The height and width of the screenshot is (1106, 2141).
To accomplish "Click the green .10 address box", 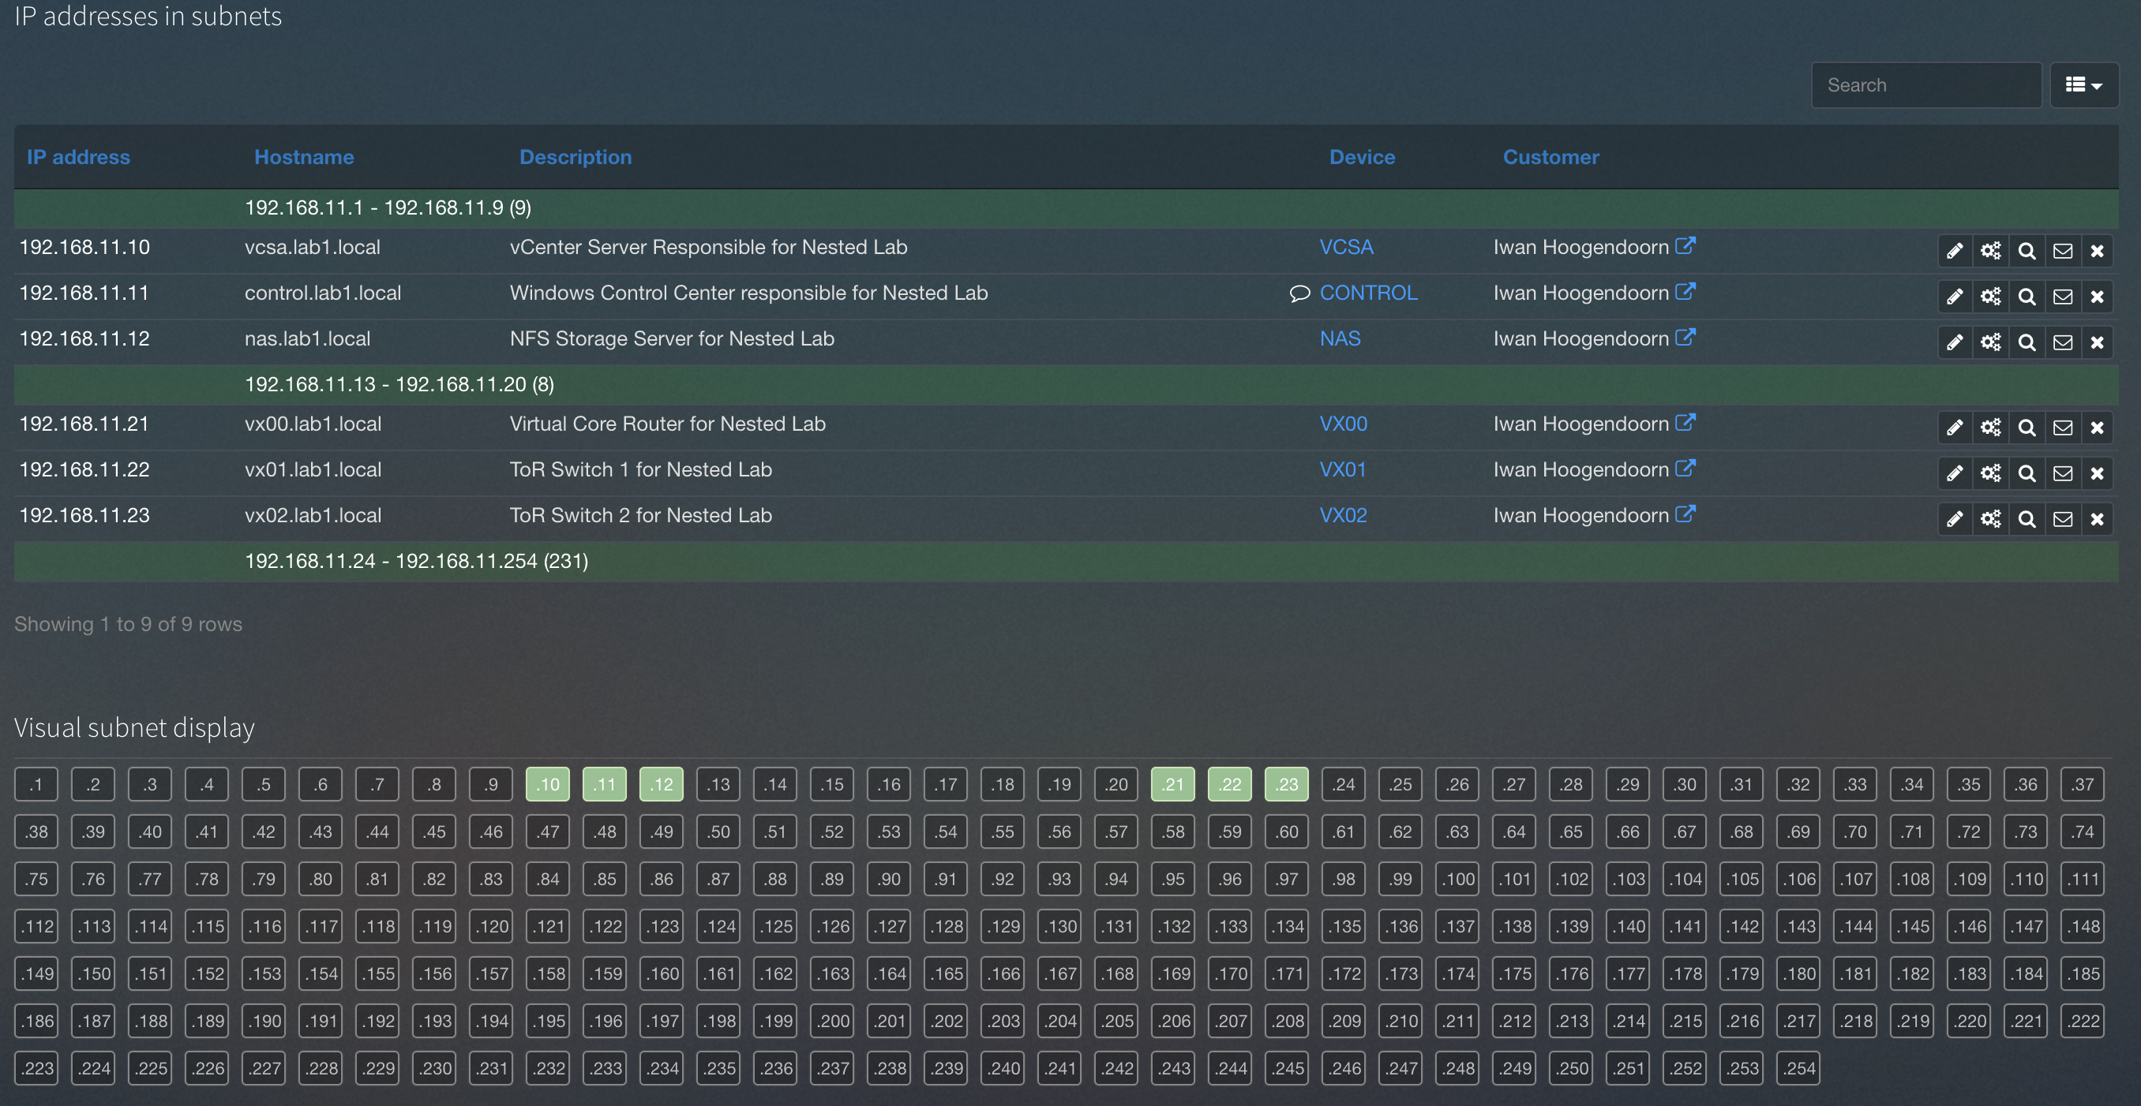I will [547, 785].
